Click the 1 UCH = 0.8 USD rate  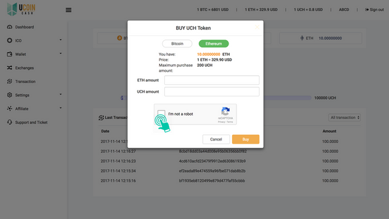(308, 10)
